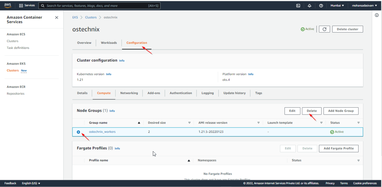Launch the CloudShell terminal icon
Image resolution: width=382 pixels, height=187 pixels.
(298, 6)
